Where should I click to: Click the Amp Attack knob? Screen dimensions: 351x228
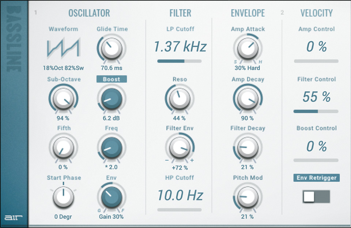(248, 48)
